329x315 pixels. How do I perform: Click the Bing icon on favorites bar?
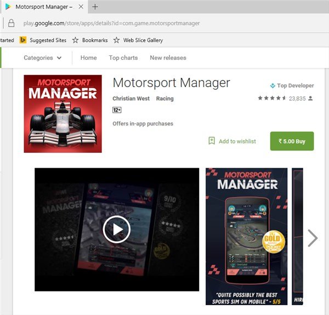23,40
